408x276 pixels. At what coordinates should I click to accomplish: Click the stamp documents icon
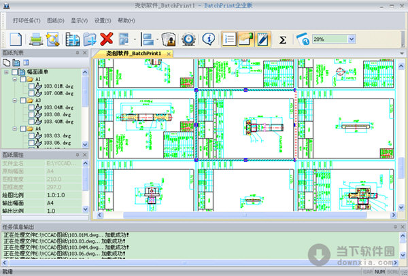tap(169, 39)
